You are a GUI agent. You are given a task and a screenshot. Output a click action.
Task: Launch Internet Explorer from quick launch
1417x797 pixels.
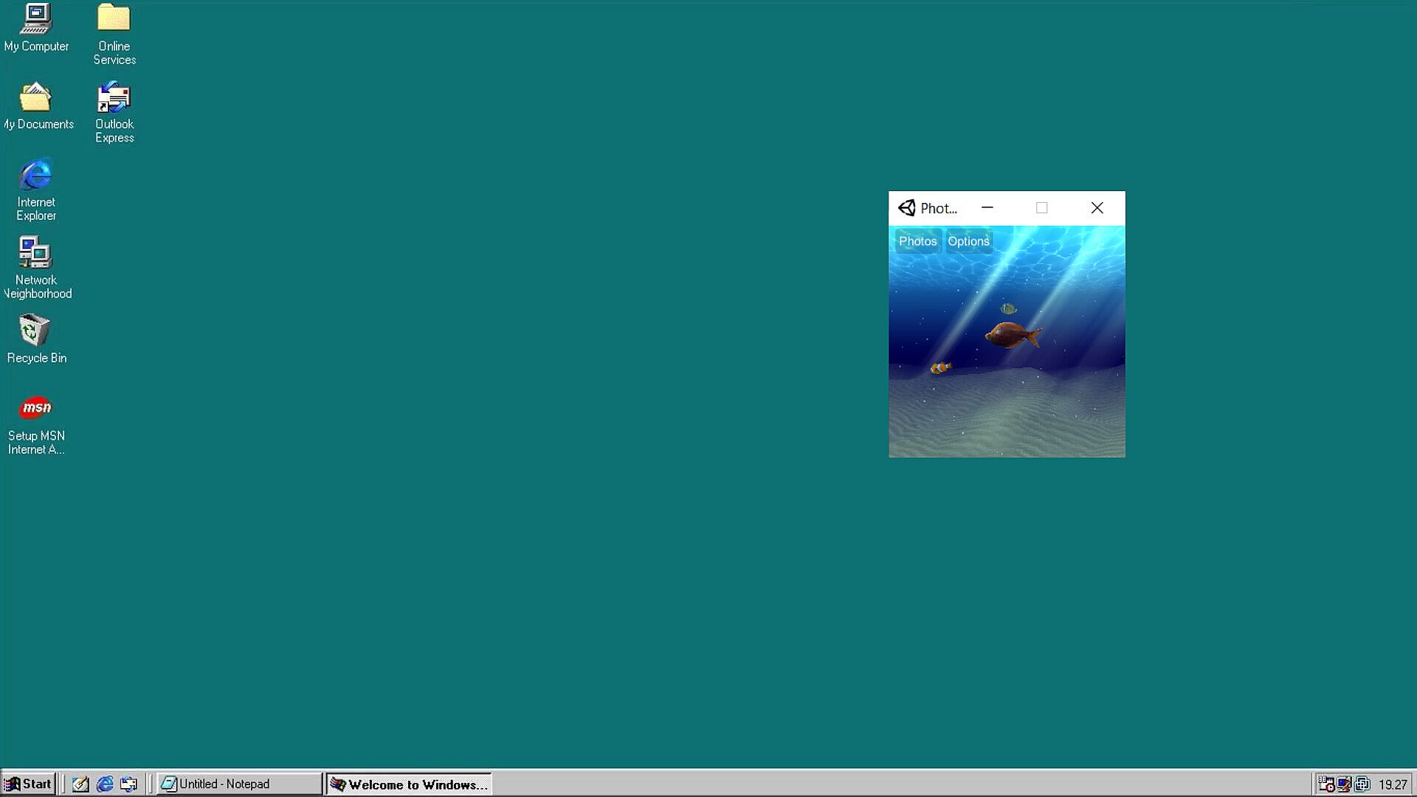(x=105, y=784)
